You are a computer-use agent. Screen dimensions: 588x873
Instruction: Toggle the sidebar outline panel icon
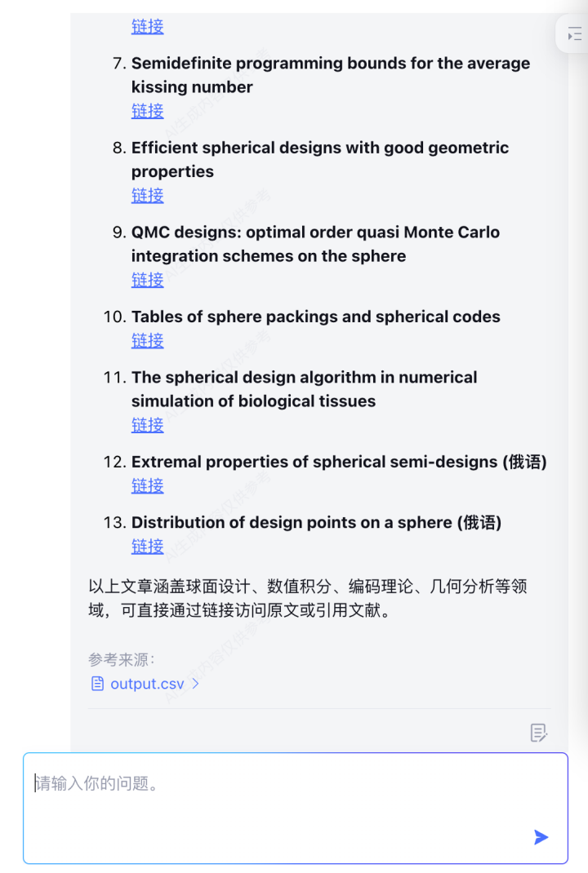tap(574, 34)
